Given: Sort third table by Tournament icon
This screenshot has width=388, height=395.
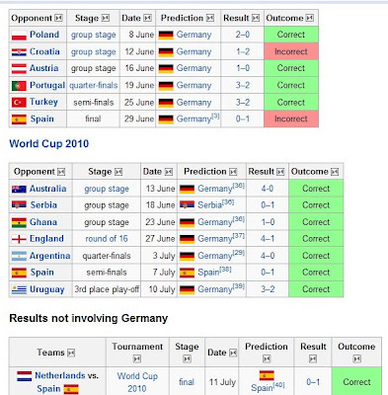Looking at the screenshot, I should click(x=137, y=358).
